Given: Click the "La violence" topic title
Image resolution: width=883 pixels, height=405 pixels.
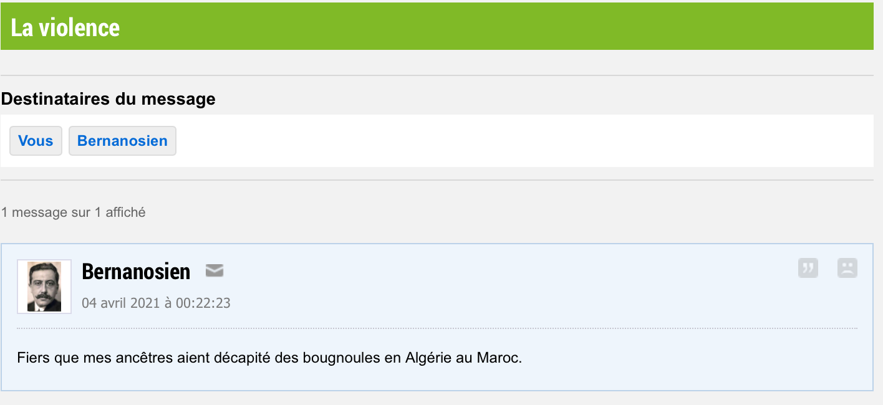Looking at the screenshot, I should pos(65,27).
